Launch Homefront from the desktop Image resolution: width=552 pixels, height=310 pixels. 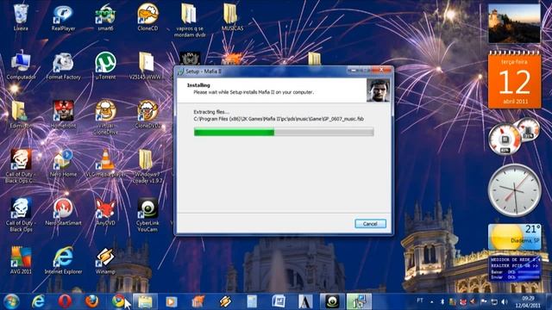pos(63,114)
